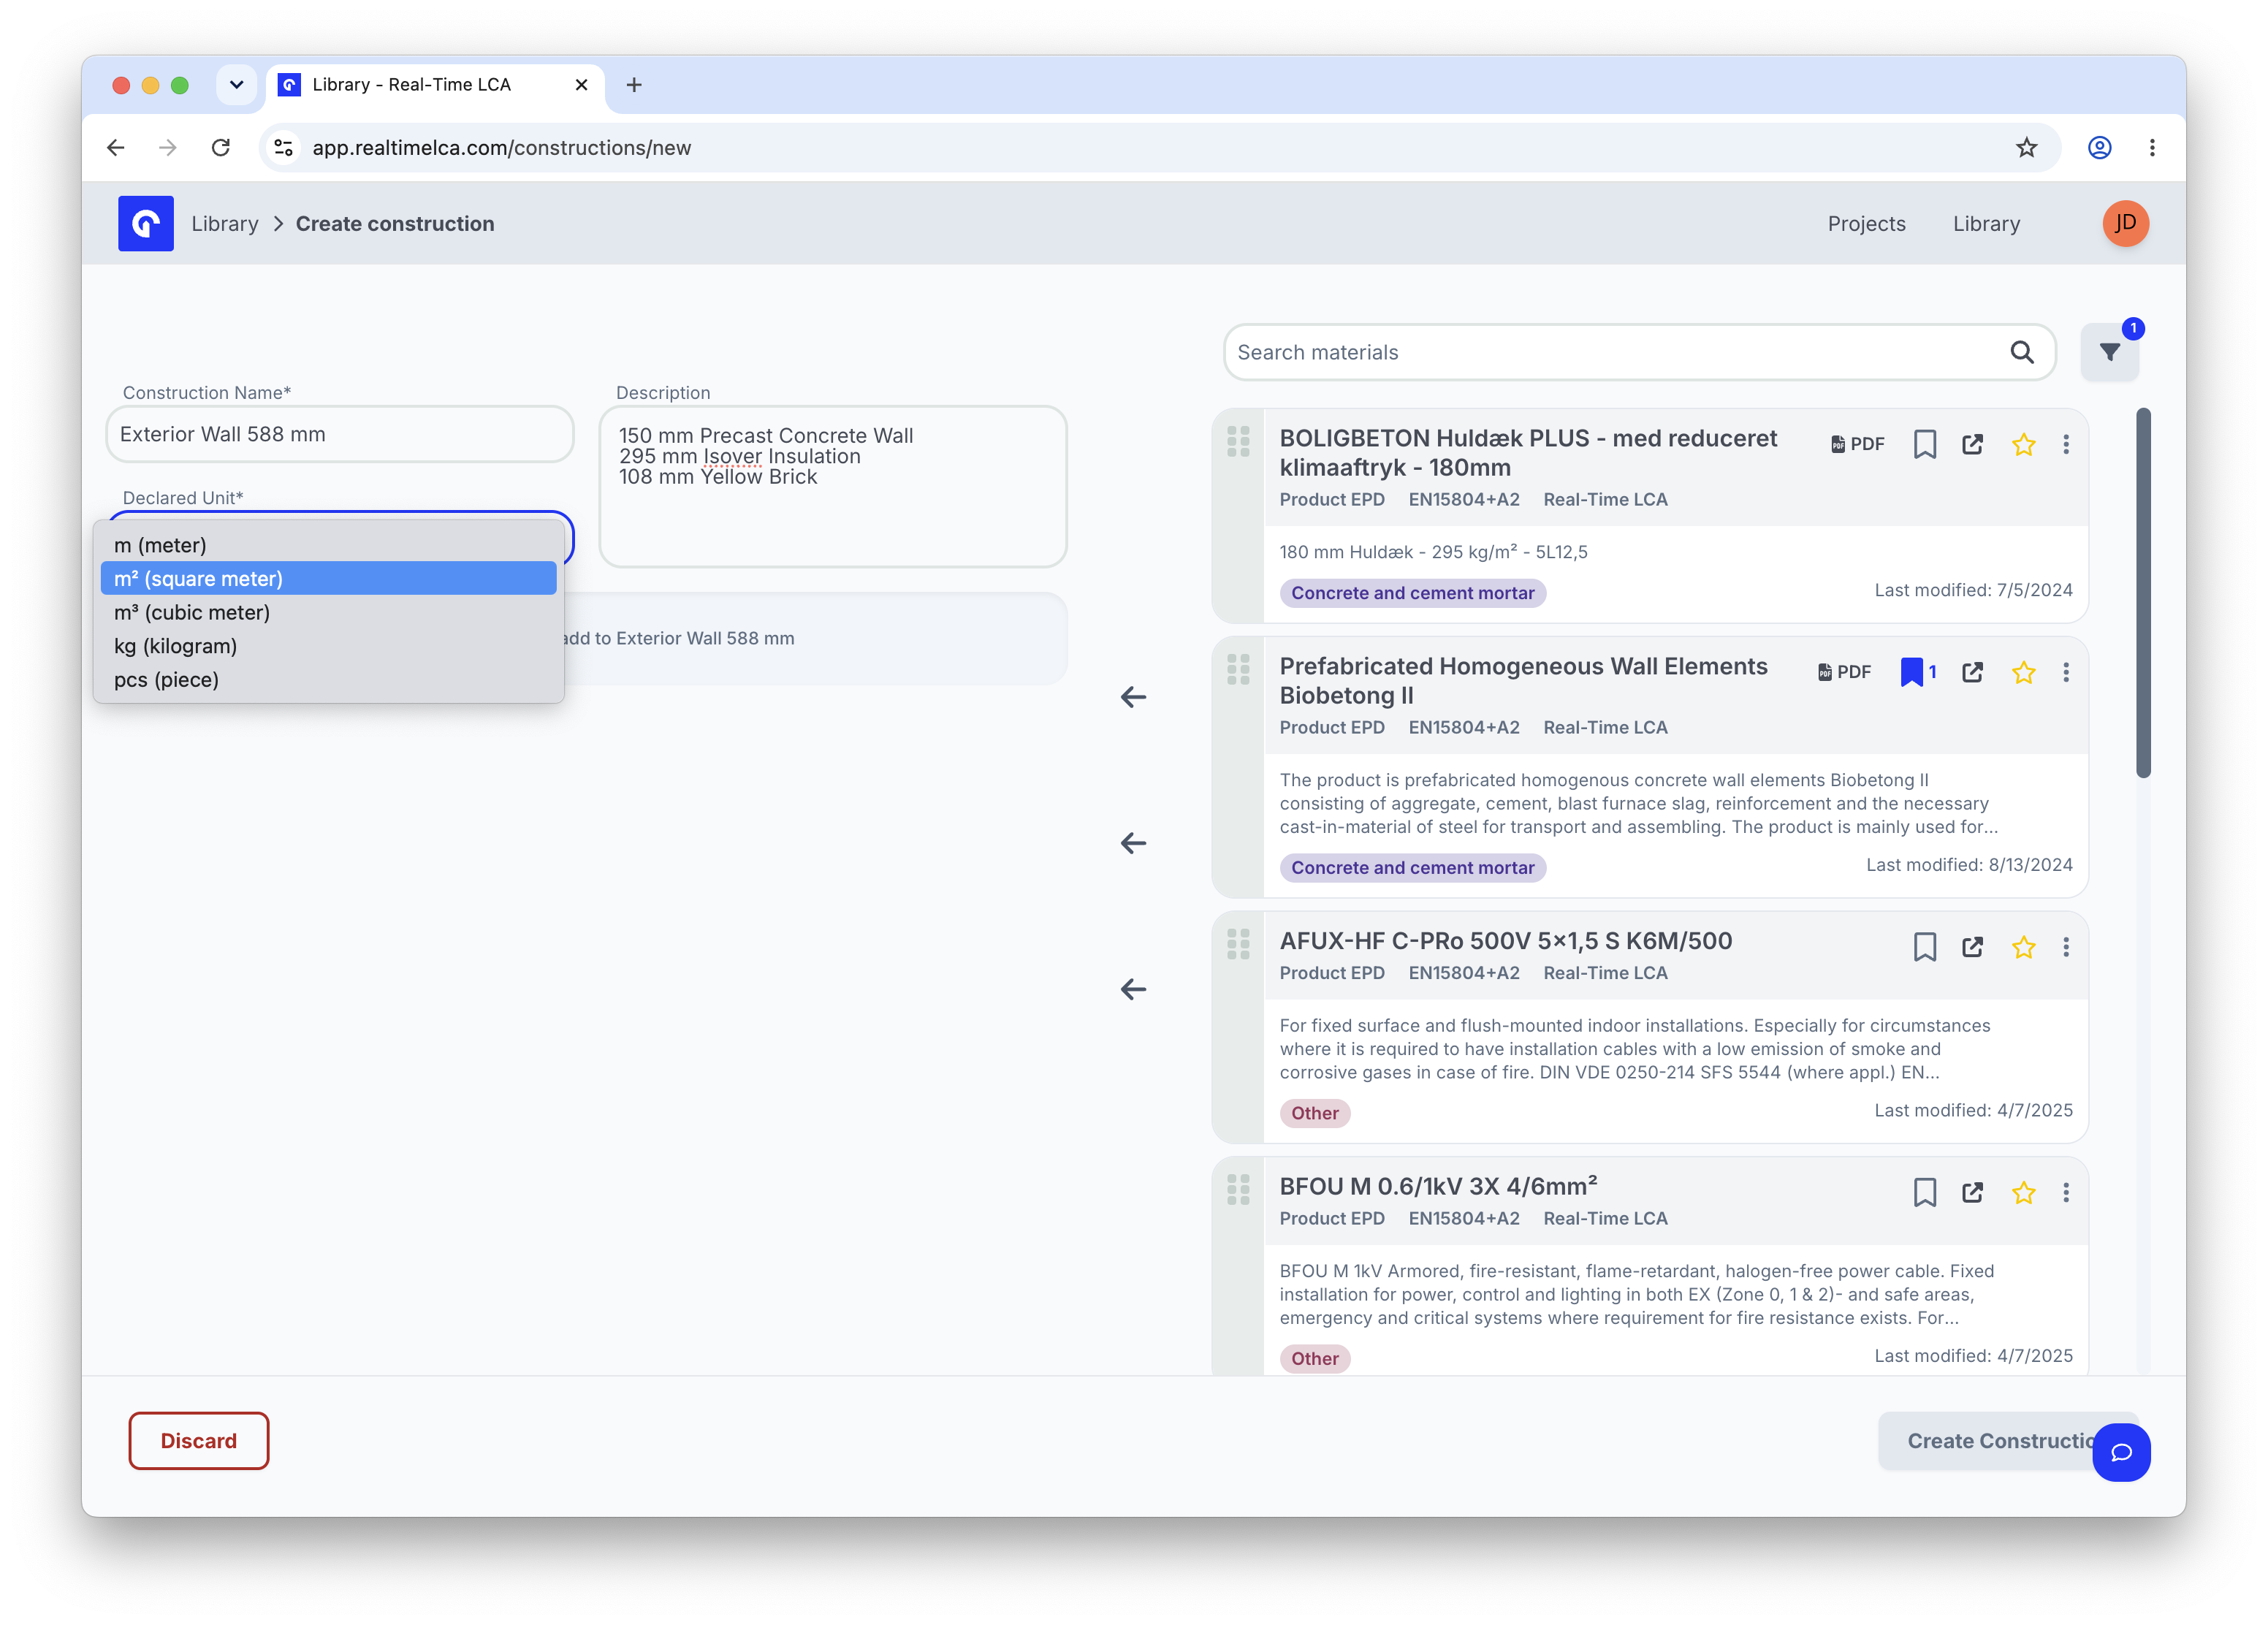This screenshot has height=1625, width=2268.
Task: Add Prefabricated Homogeneous Wall Elements using left arrow
Action: [x=1133, y=843]
